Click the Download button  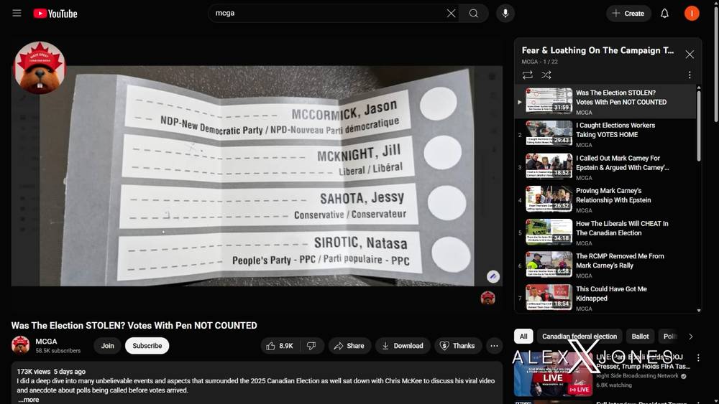tap(403, 346)
